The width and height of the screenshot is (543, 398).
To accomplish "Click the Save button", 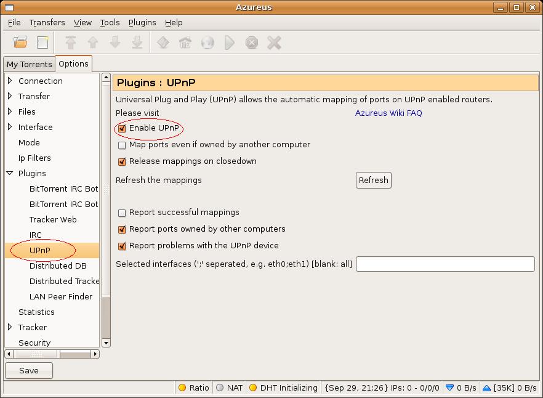I will pyautogui.click(x=29, y=371).
